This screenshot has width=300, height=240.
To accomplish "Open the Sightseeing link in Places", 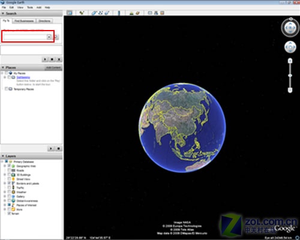I will click(23, 77).
